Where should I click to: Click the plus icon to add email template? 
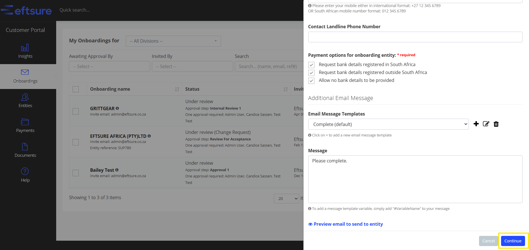coord(476,124)
